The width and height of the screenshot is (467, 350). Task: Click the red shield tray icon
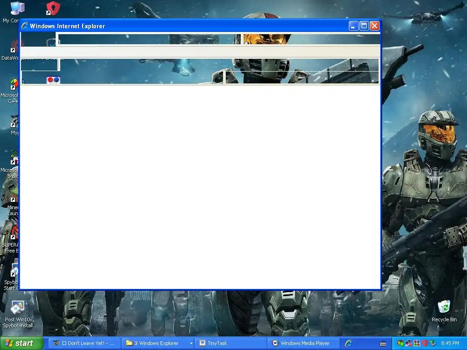[425, 344]
